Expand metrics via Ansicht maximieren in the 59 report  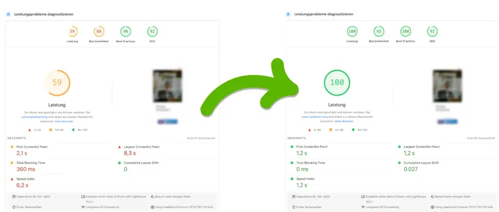click(201, 139)
